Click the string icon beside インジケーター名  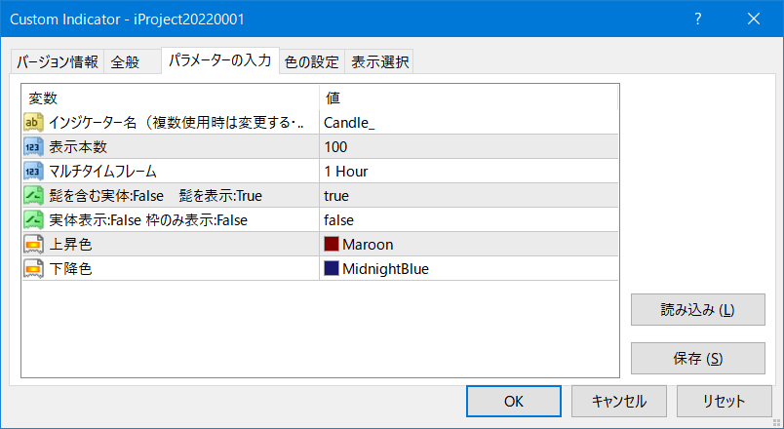[33, 123]
